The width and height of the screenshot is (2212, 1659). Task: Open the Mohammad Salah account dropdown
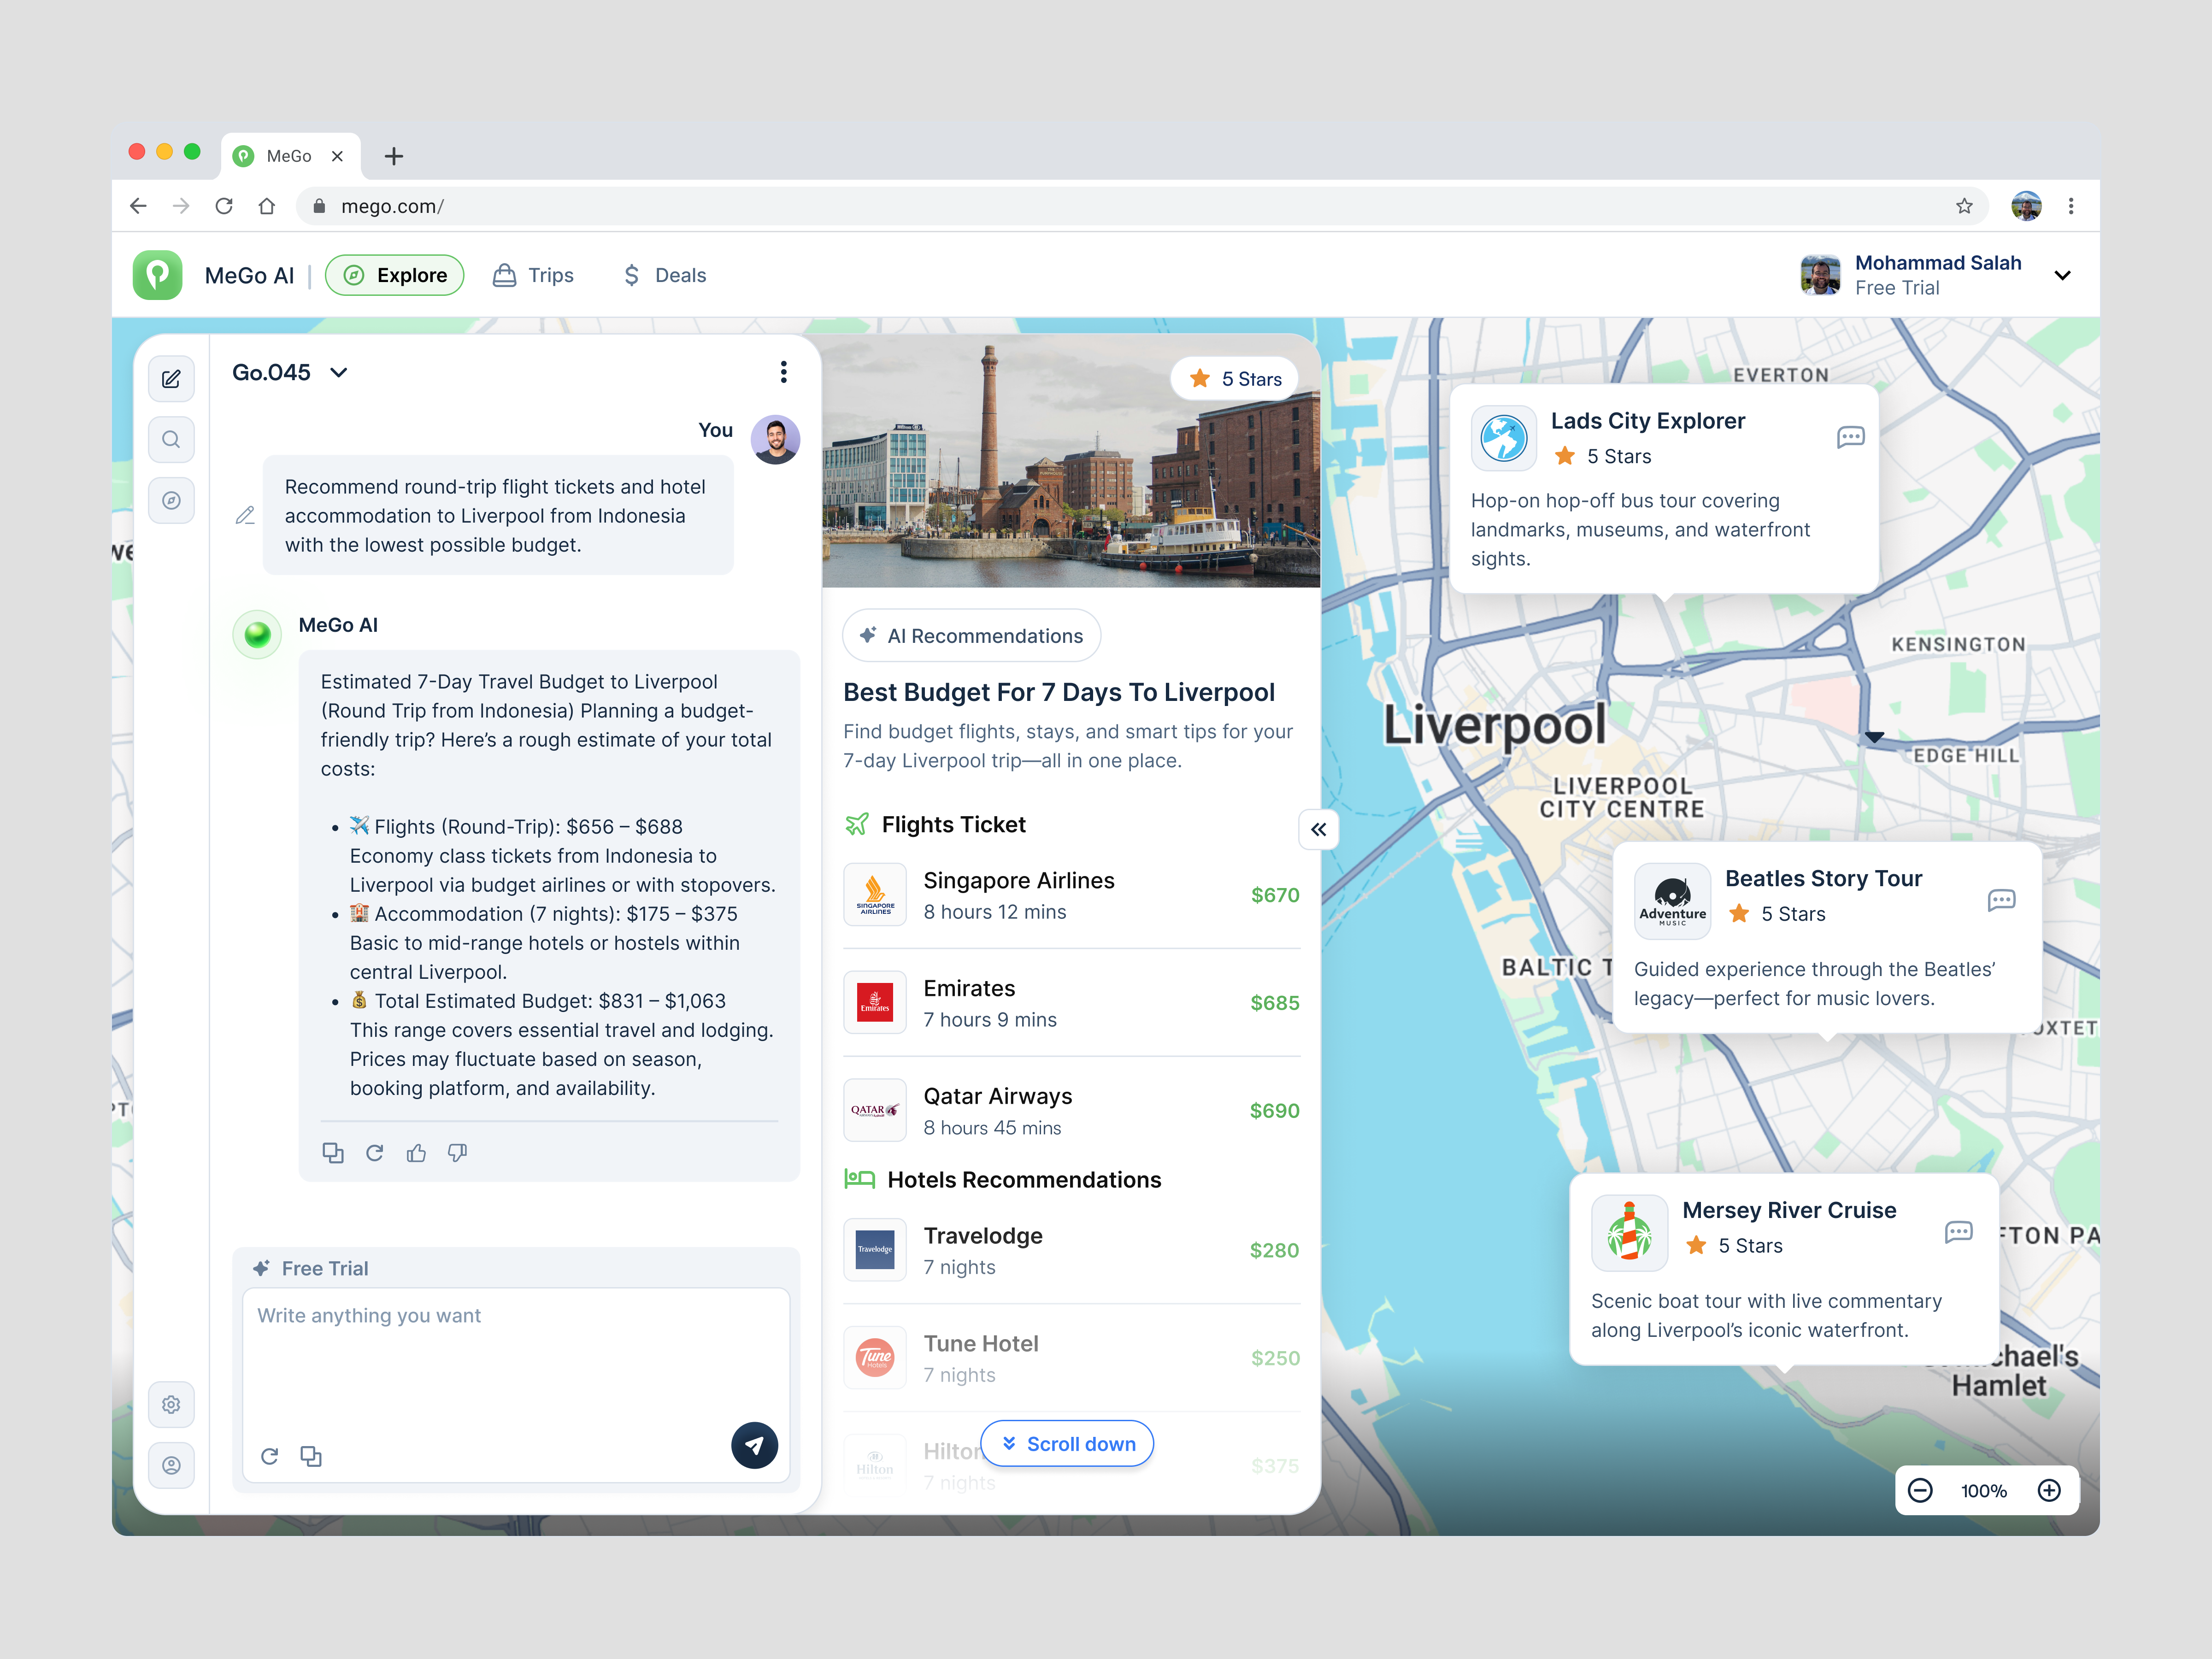2063,275
